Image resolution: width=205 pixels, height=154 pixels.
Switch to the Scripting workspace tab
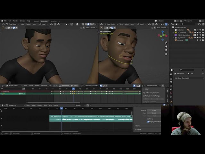[53, 21]
